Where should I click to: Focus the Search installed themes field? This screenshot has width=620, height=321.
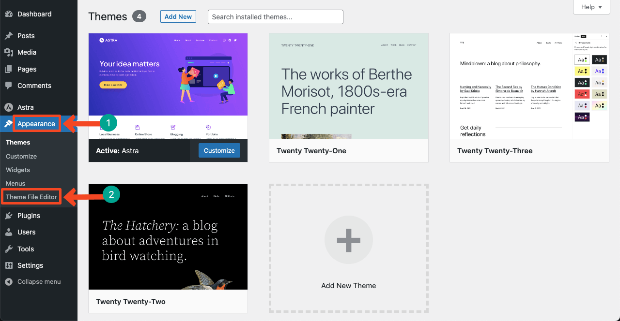pos(276,17)
